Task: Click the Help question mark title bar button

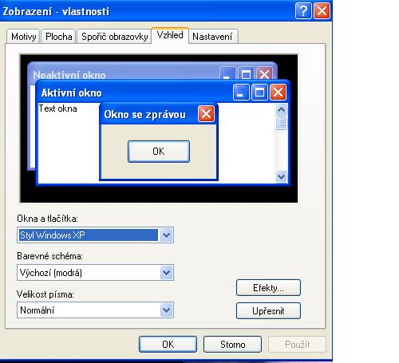Action: point(303,11)
